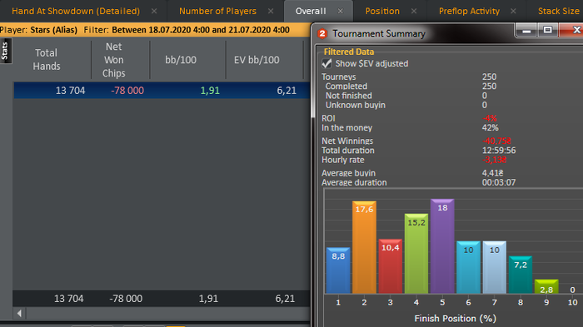
Task: Close the Preflop Activity tab
Action: (514, 11)
